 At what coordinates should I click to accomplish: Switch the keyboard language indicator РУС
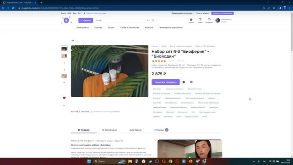(x=264, y=161)
